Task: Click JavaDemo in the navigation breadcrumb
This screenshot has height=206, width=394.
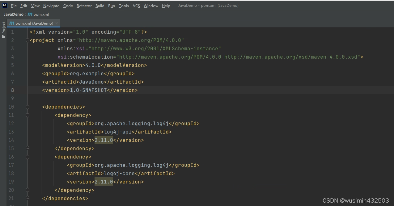Action: click(13, 14)
